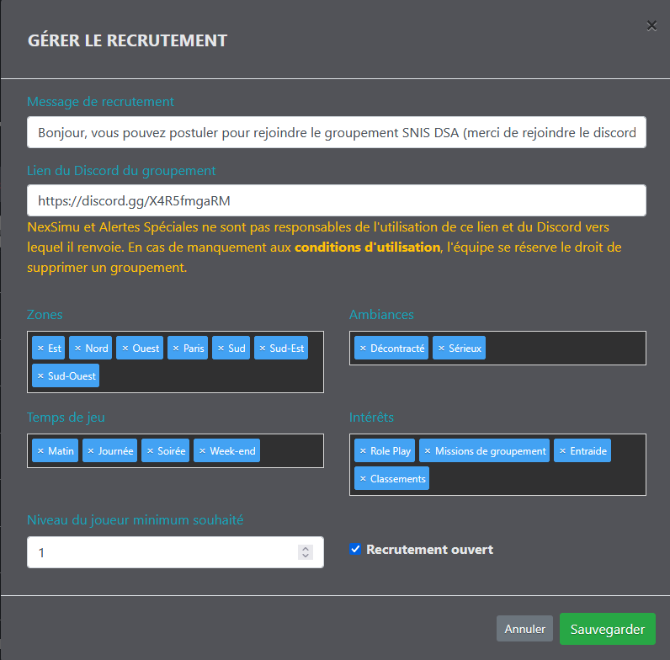Remove the Nord zone tag
670x660 pixels.
(77, 349)
